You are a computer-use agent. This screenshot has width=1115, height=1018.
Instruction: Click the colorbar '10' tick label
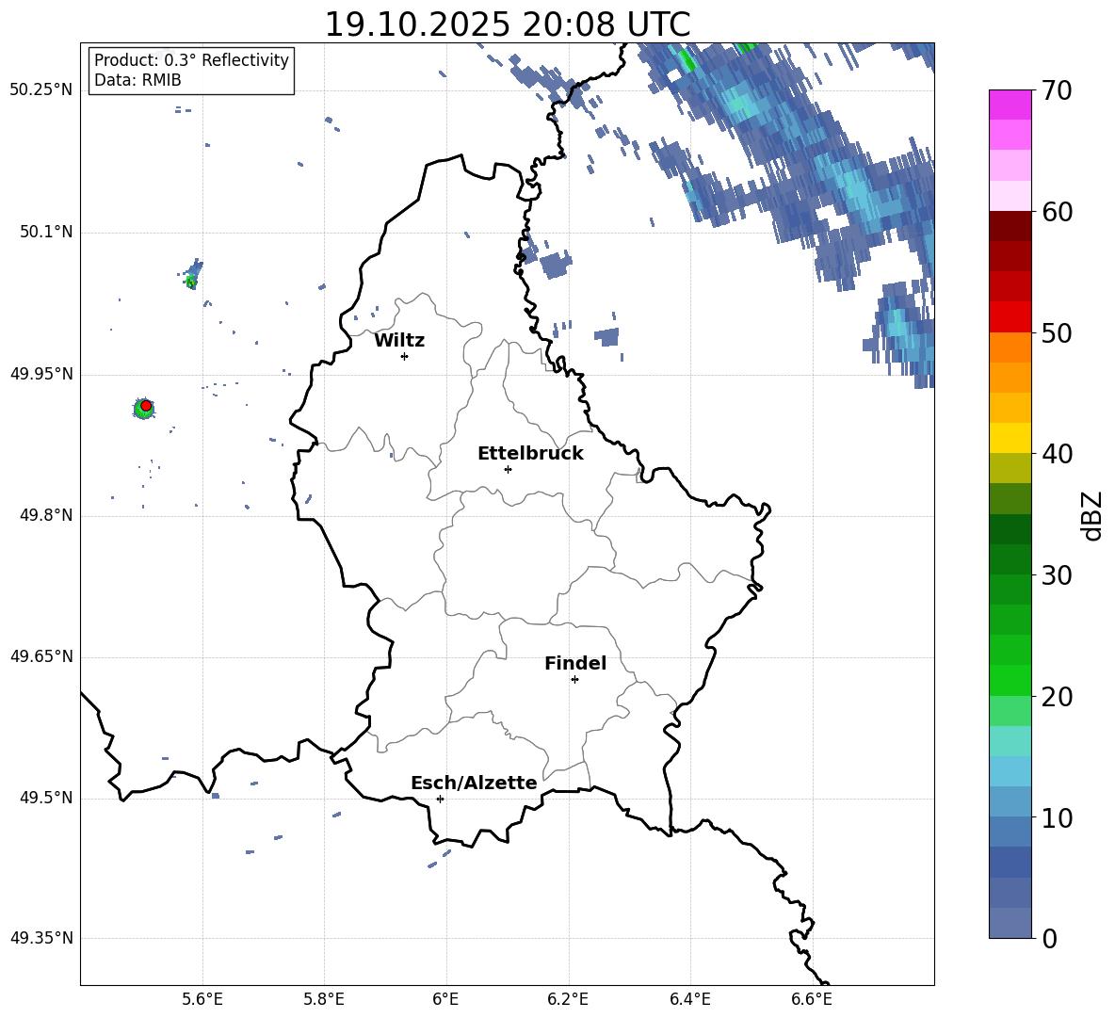click(1057, 818)
